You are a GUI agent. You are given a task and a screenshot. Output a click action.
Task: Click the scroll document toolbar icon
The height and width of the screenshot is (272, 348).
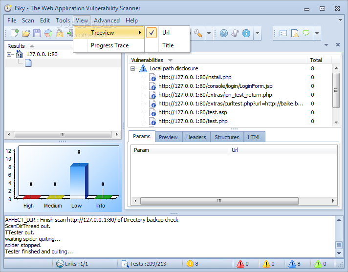[x=235, y=33]
